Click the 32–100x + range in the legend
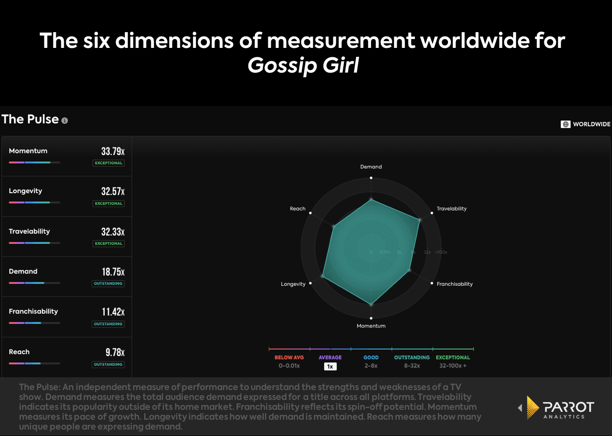Viewport: 612px width, 436px height. click(453, 366)
